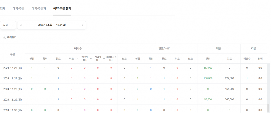
Task: Click 113,000 sales value for 12. 26.
Action: click(x=208, y=68)
